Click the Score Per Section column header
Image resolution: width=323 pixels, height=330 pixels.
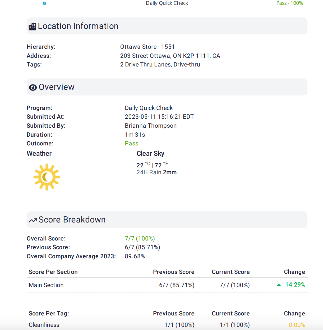(x=53, y=272)
